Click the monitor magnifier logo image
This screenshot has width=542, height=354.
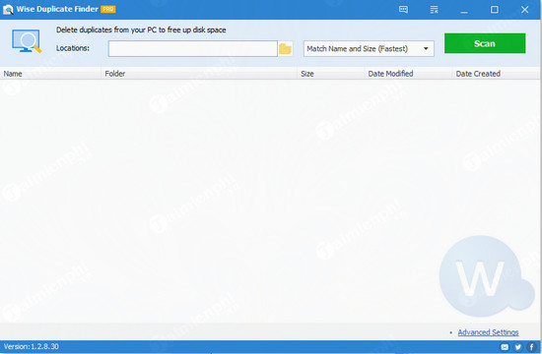coord(27,41)
